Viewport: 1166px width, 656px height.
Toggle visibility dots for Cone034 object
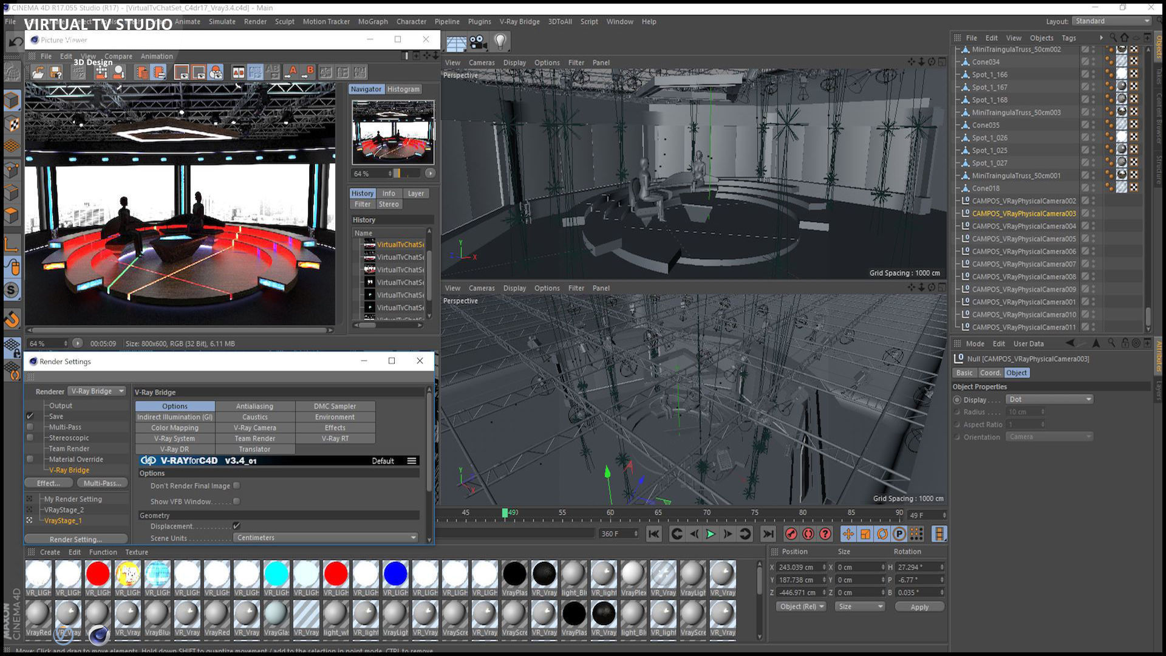pyautogui.click(x=1093, y=62)
